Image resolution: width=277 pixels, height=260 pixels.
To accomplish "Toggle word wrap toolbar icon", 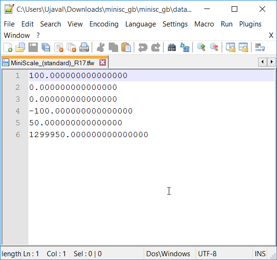I will (x=260, y=48).
